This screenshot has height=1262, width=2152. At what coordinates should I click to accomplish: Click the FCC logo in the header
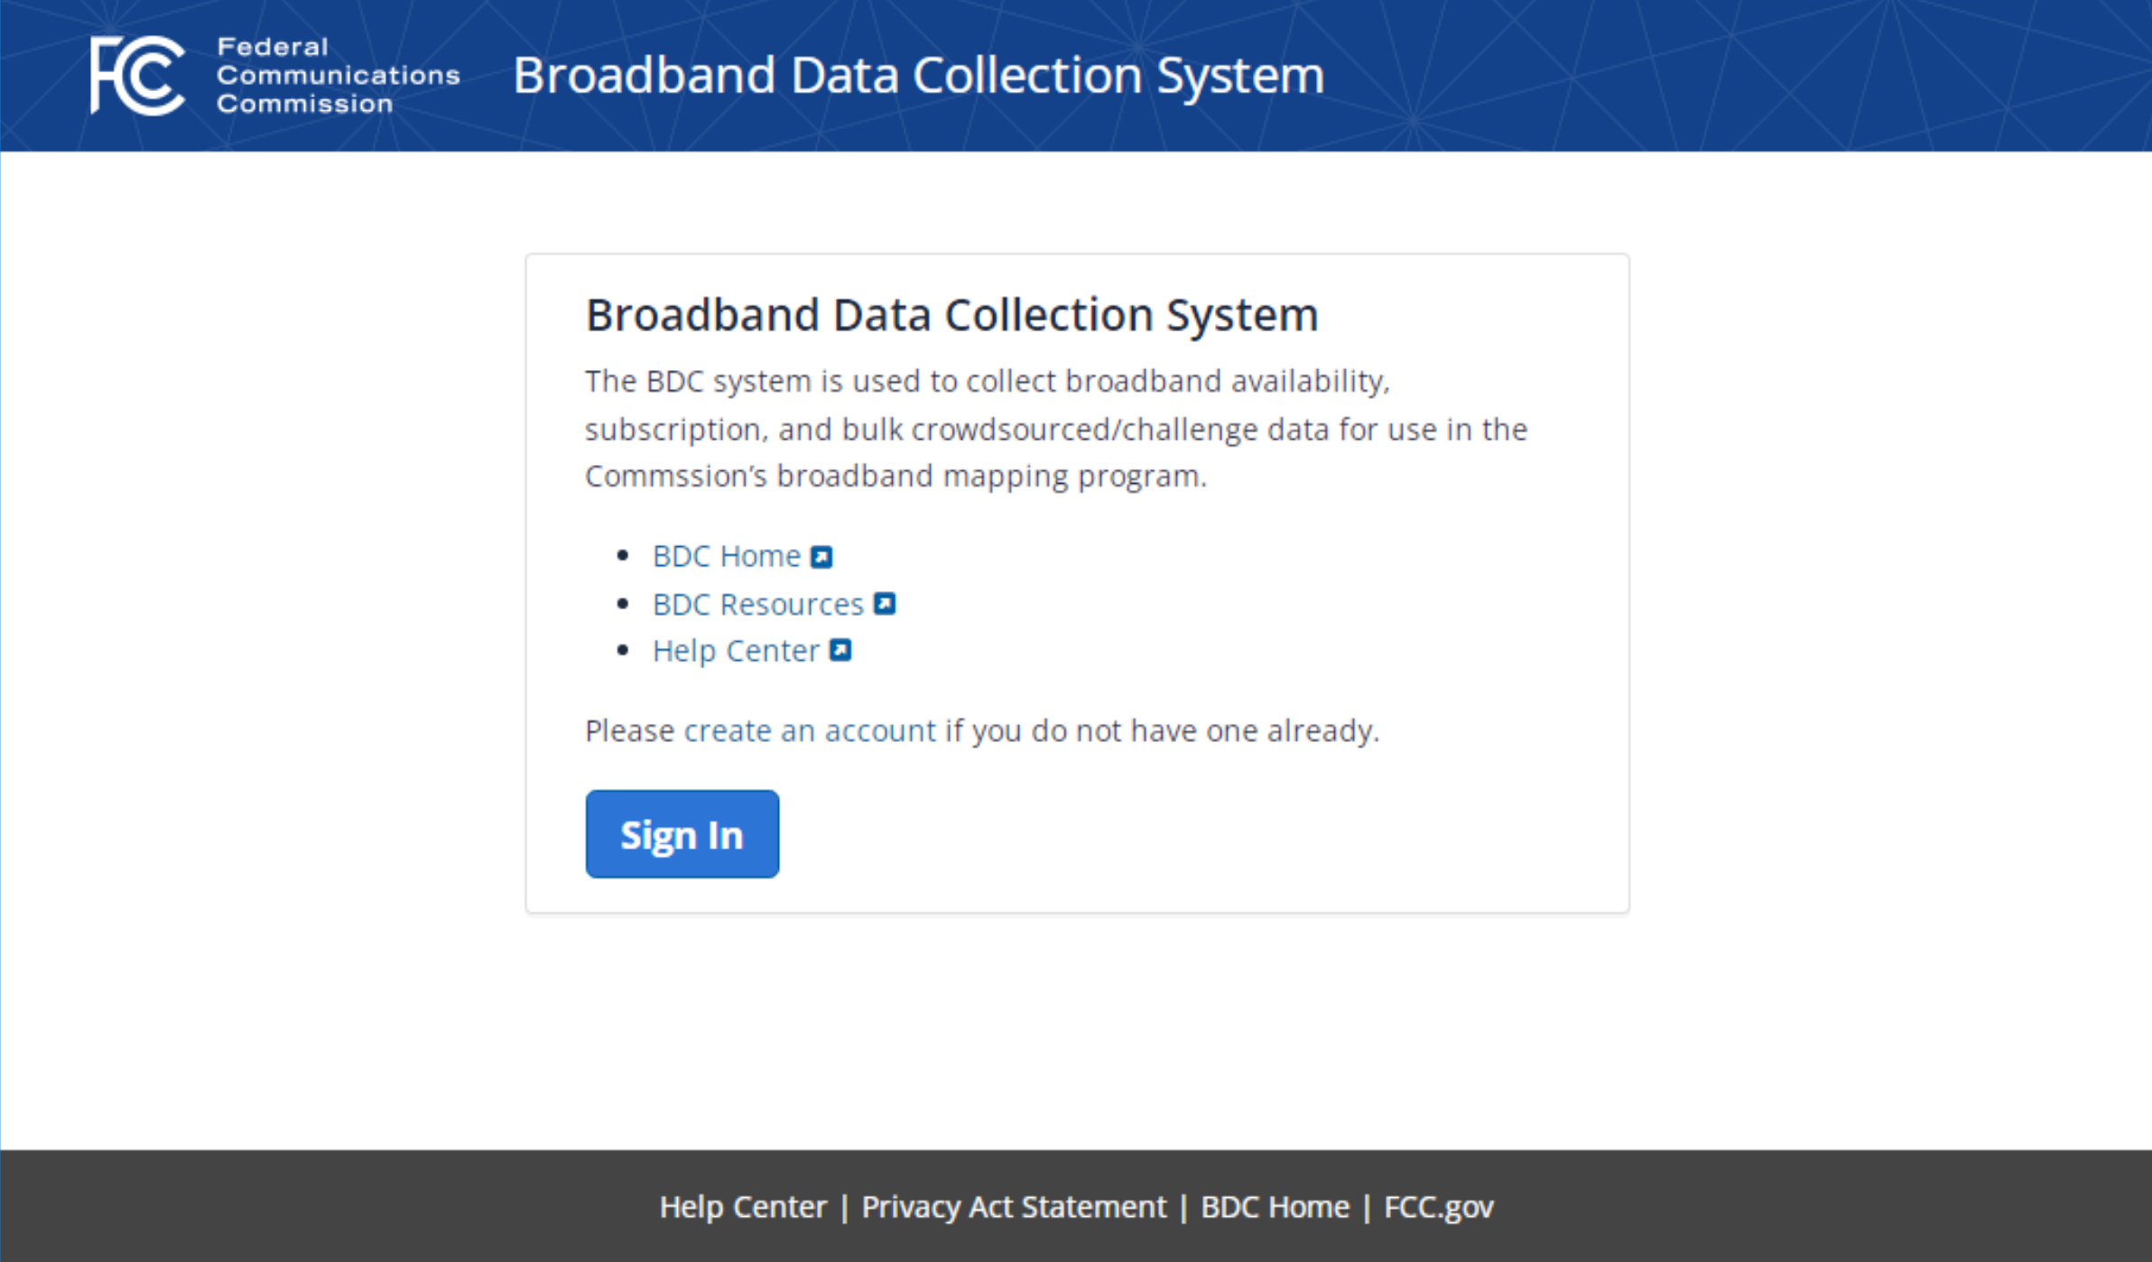click(137, 75)
